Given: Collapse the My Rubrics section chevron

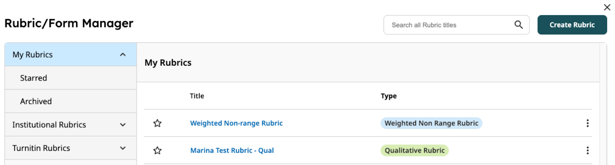Looking at the screenshot, I should 123,54.
